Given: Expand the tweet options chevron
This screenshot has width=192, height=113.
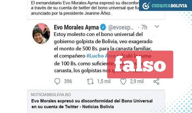Looking at the screenshot, I should click(x=157, y=26).
